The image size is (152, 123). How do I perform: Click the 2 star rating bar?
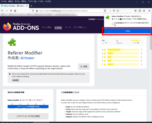(123, 61)
